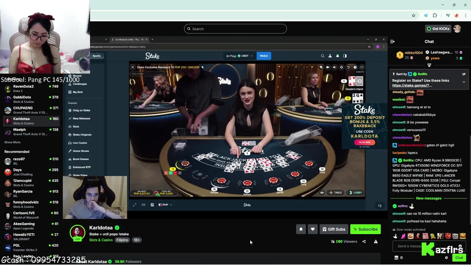
Task: Mute blackjack game sound speaker icon
Action: pyautogui.click(x=334, y=67)
